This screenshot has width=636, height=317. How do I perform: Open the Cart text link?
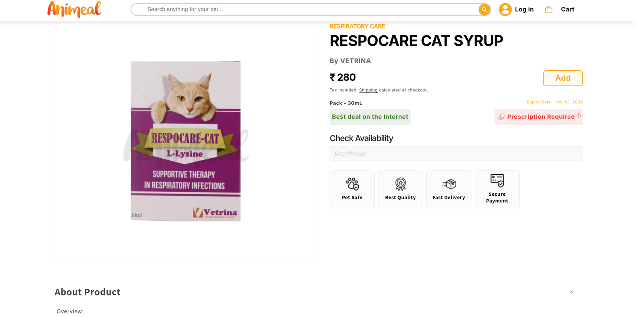point(567,10)
